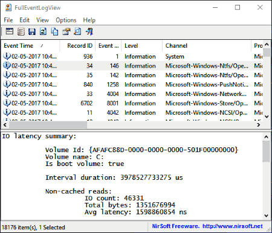Click Event ID cell 1258
This screenshot has width=272, height=233.
click(x=112, y=85)
